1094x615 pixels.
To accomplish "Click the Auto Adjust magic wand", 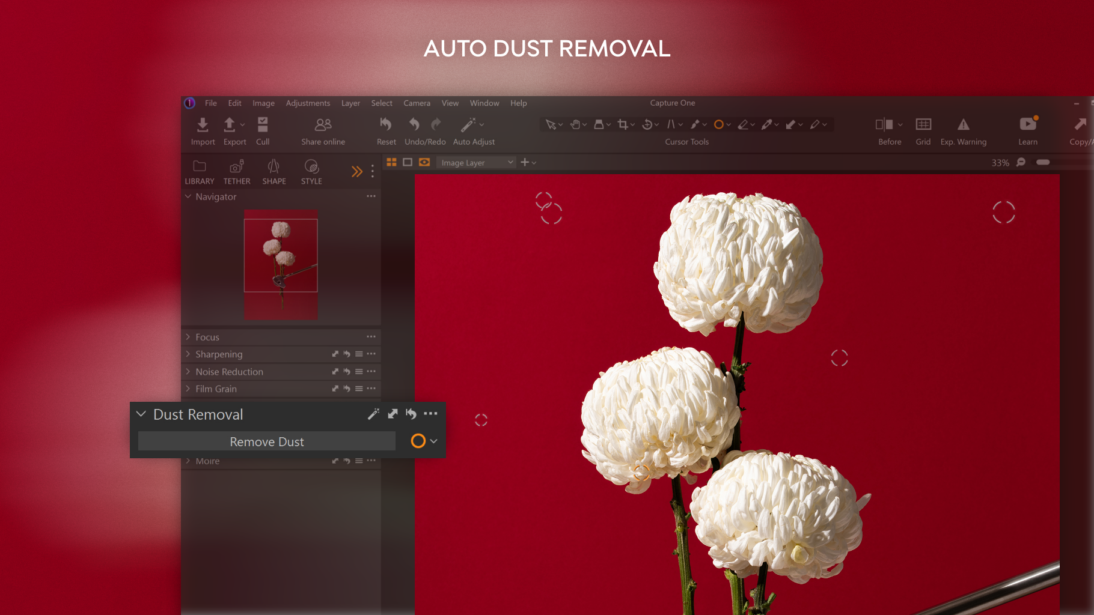I will pos(469,124).
